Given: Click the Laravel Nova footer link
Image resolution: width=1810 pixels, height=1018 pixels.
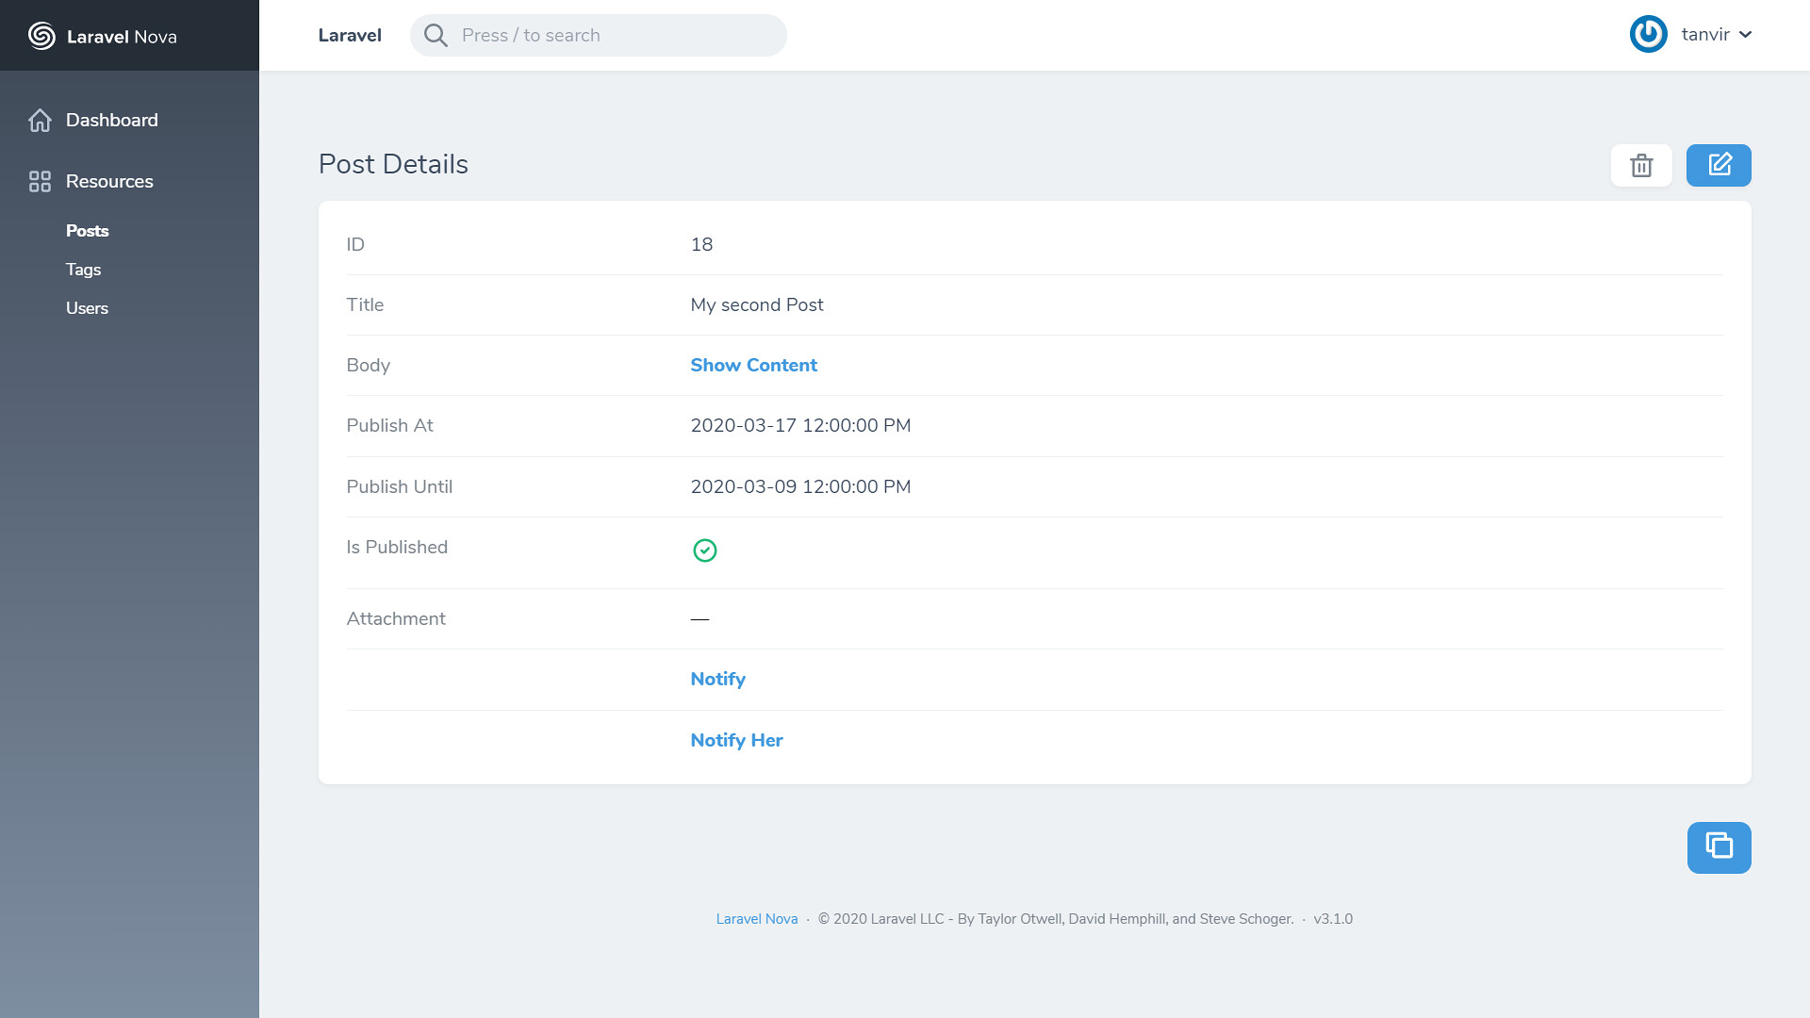Looking at the screenshot, I should pos(757,919).
